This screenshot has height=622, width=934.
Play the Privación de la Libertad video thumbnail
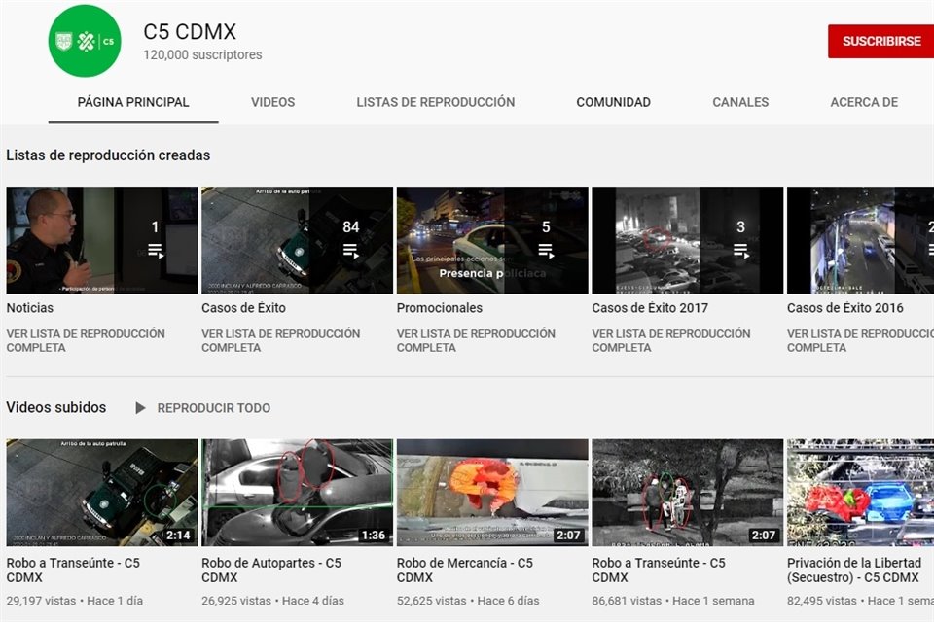click(860, 493)
